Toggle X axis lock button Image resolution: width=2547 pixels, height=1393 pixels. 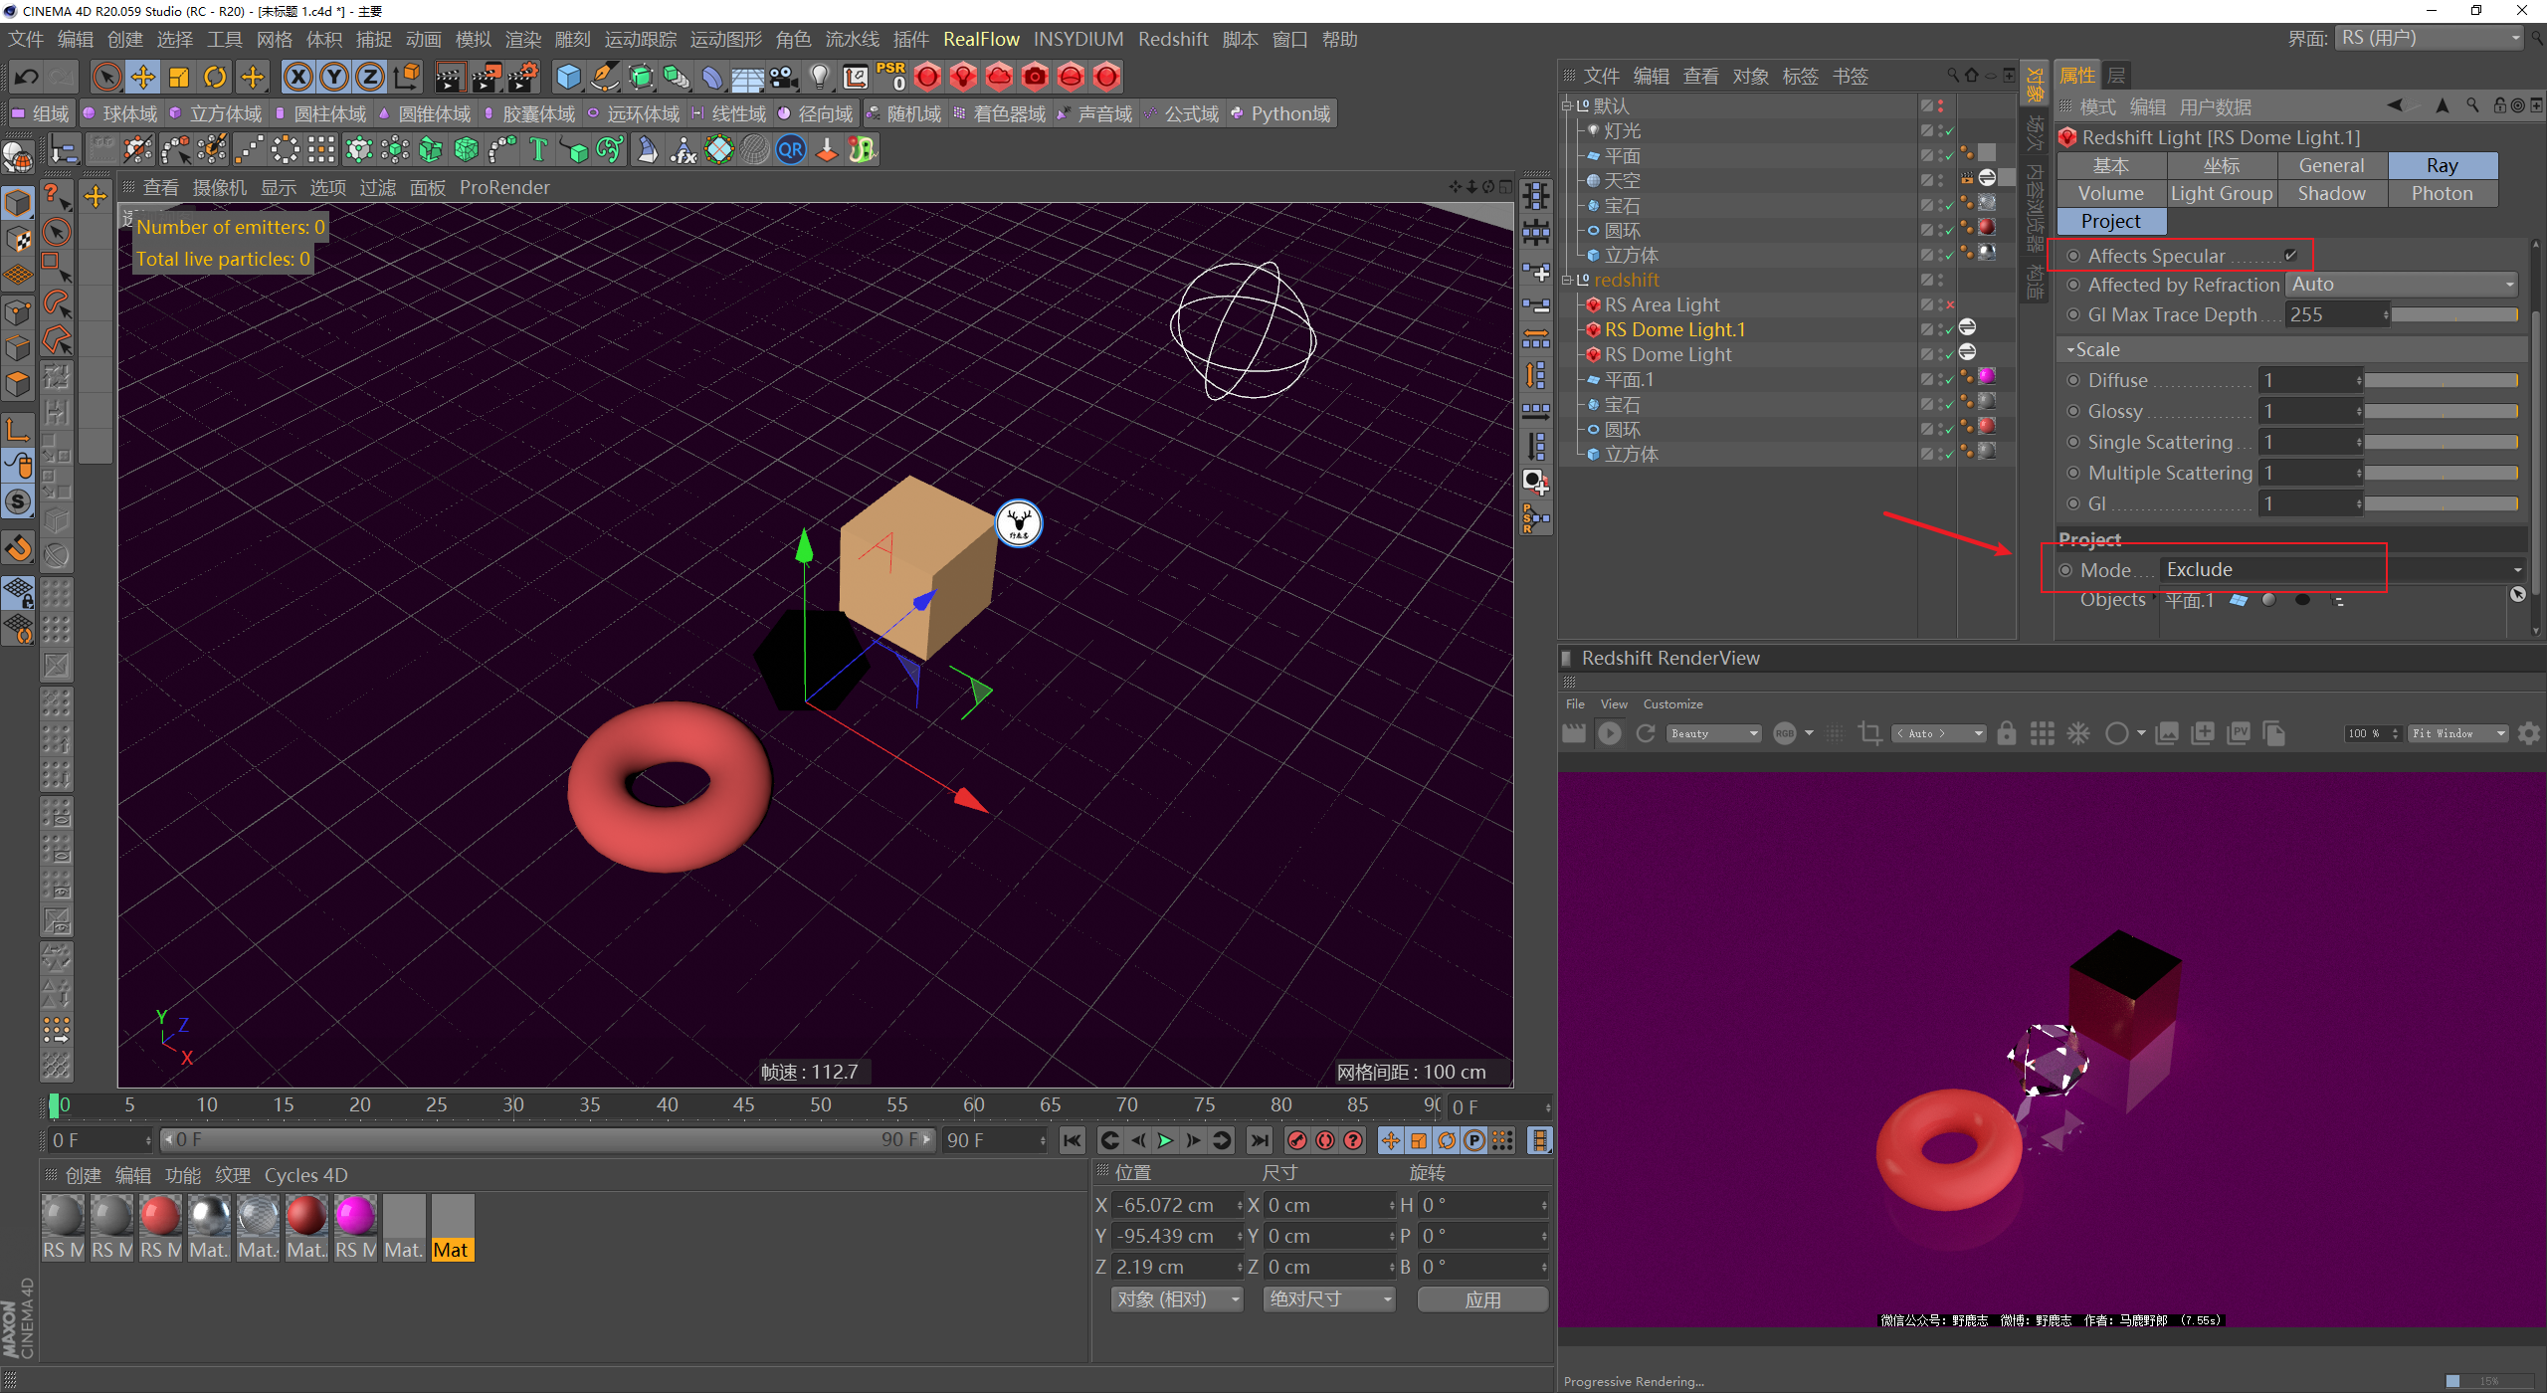pyautogui.click(x=297, y=77)
